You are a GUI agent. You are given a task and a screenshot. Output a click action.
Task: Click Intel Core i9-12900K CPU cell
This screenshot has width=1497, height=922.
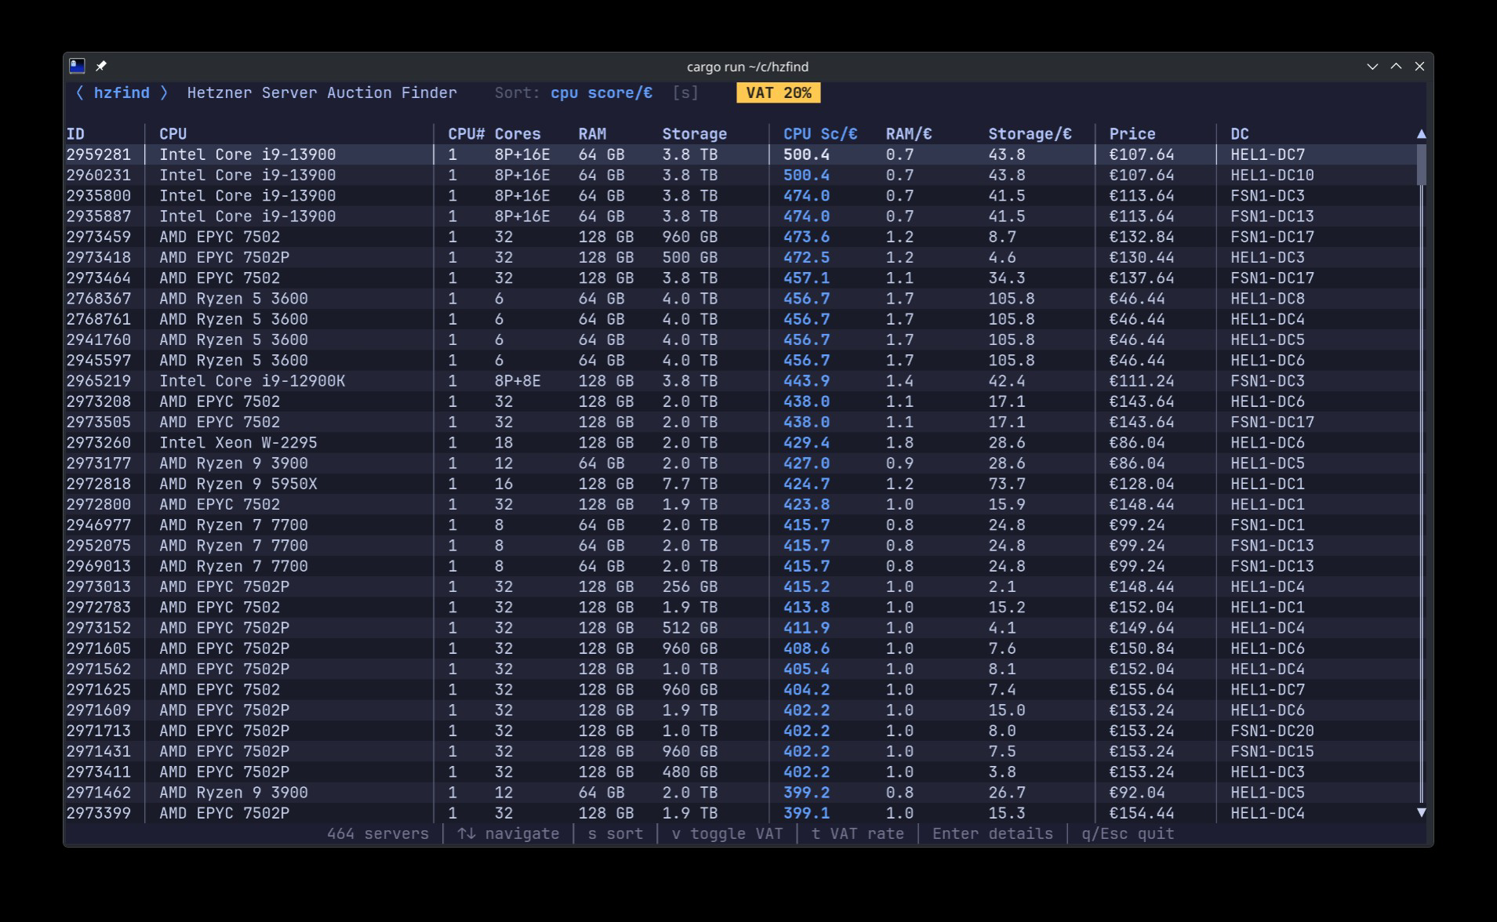[252, 381]
